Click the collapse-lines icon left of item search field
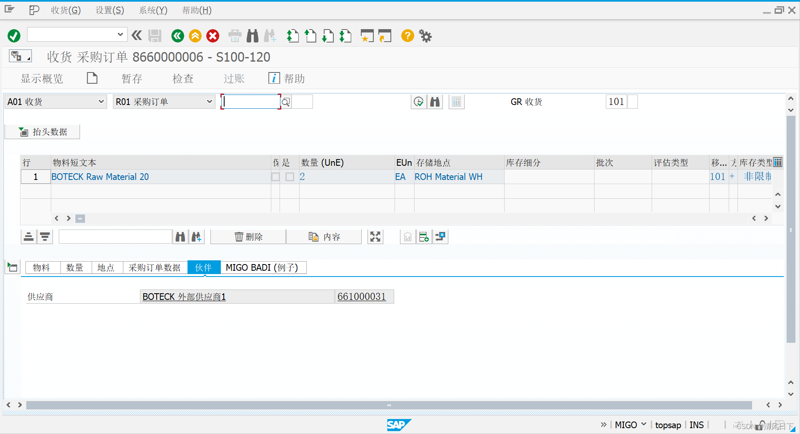 tap(29, 237)
